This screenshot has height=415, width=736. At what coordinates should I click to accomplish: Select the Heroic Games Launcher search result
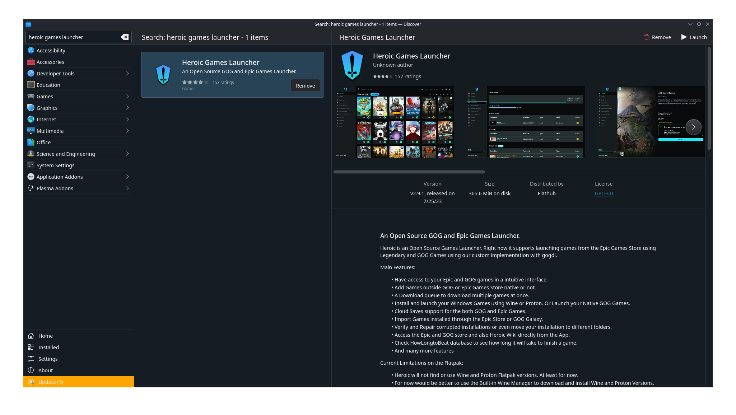point(233,74)
